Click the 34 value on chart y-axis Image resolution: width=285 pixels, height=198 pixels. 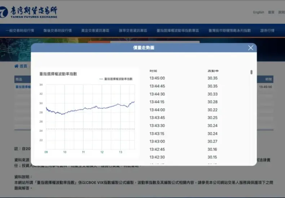tap(41, 85)
